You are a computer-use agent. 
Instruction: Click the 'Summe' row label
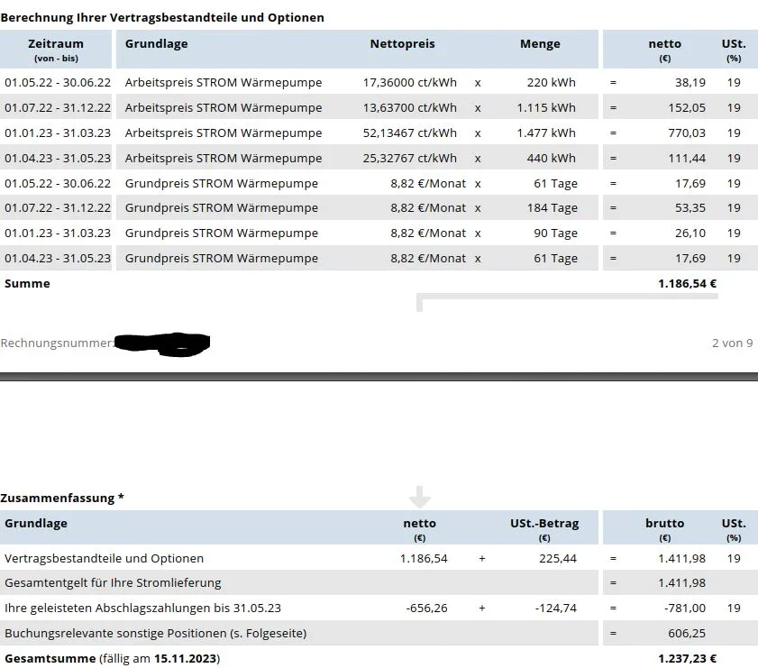click(27, 283)
